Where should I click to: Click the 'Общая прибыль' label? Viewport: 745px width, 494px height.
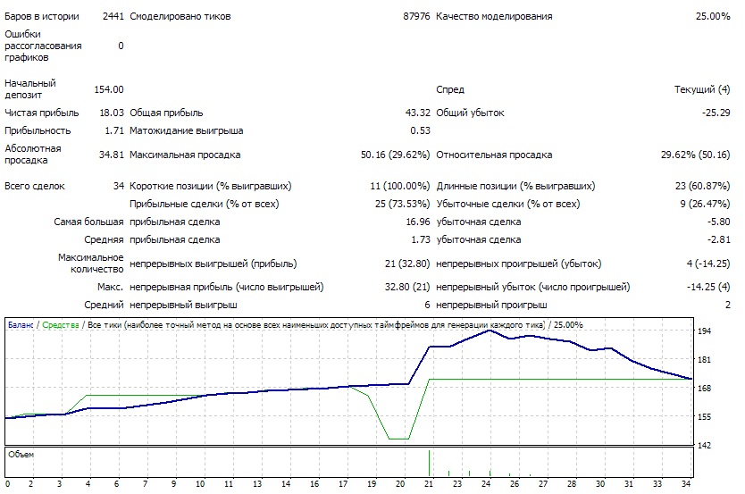166,113
